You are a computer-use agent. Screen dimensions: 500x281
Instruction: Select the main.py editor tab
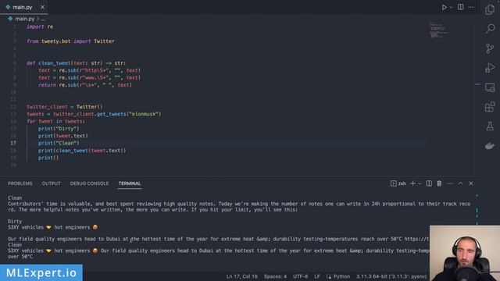click(x=24, y=7)
